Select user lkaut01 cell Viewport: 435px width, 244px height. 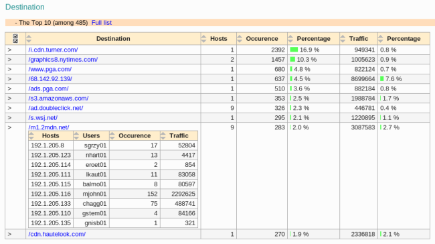click(91, 175)
